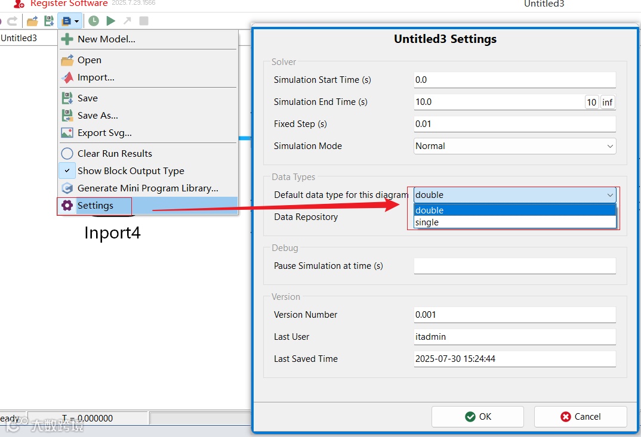Dismiss the dialog with the Cancel button
Screen dimensions: 641x437
[581, 417]
